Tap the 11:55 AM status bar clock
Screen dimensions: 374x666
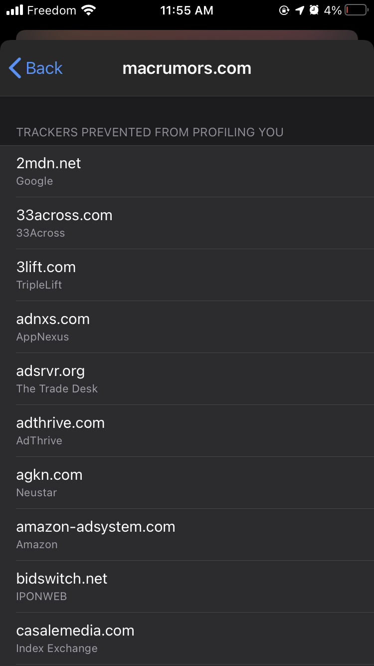coord(187,10)
